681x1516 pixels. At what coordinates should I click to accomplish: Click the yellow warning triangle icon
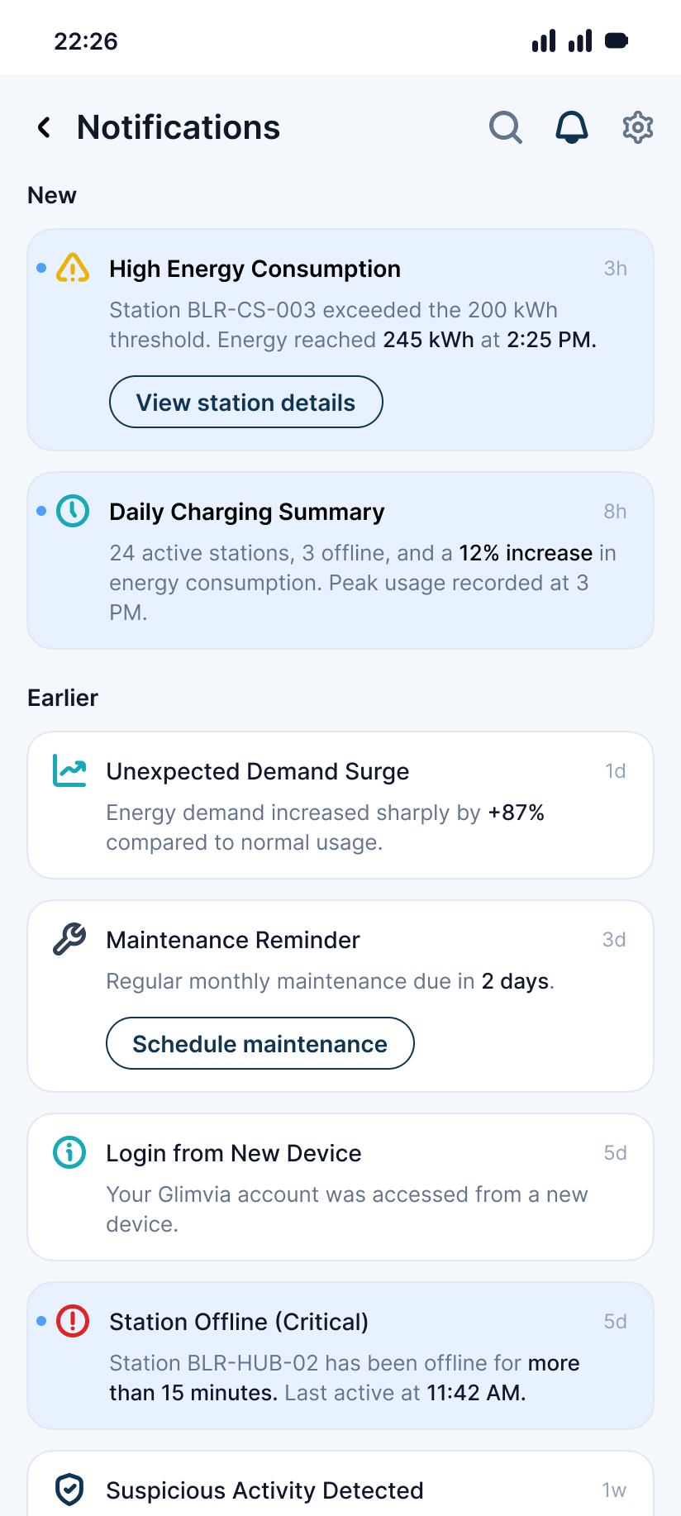point(73,268)
